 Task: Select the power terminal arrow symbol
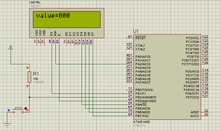pyautogui.click(x=11, y=47)
